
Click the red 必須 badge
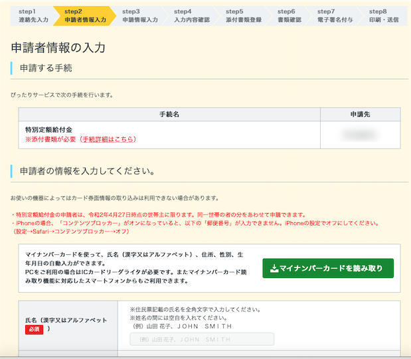click(x=35, y=330)
